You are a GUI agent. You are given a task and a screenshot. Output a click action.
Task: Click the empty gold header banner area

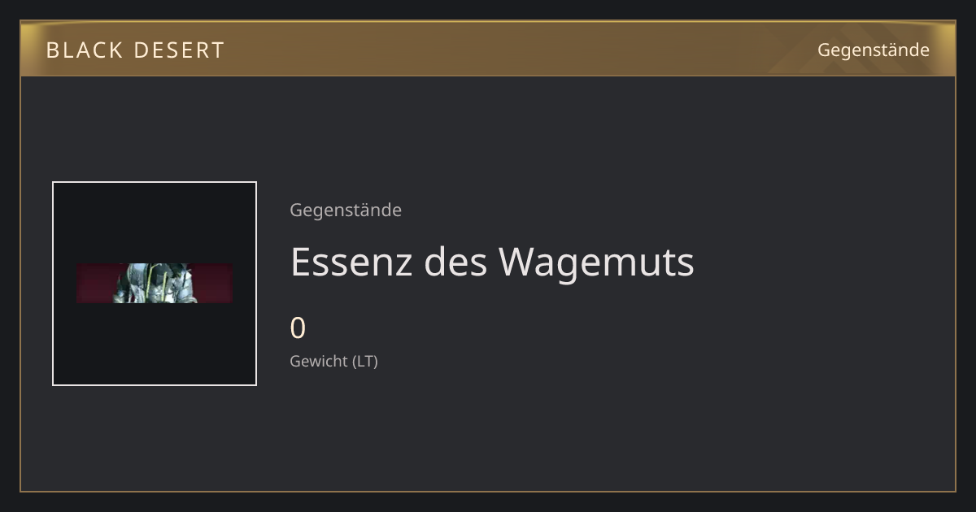tap(521, 50)
